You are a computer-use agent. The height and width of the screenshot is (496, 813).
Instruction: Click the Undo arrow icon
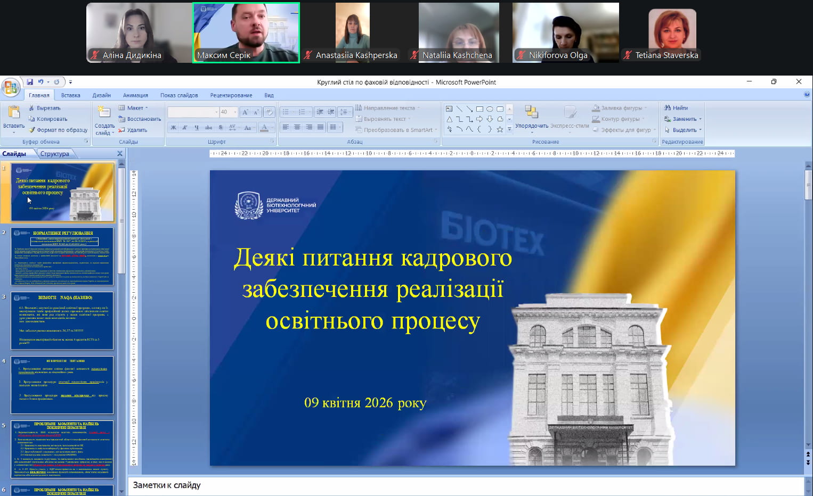click(40, 82)
